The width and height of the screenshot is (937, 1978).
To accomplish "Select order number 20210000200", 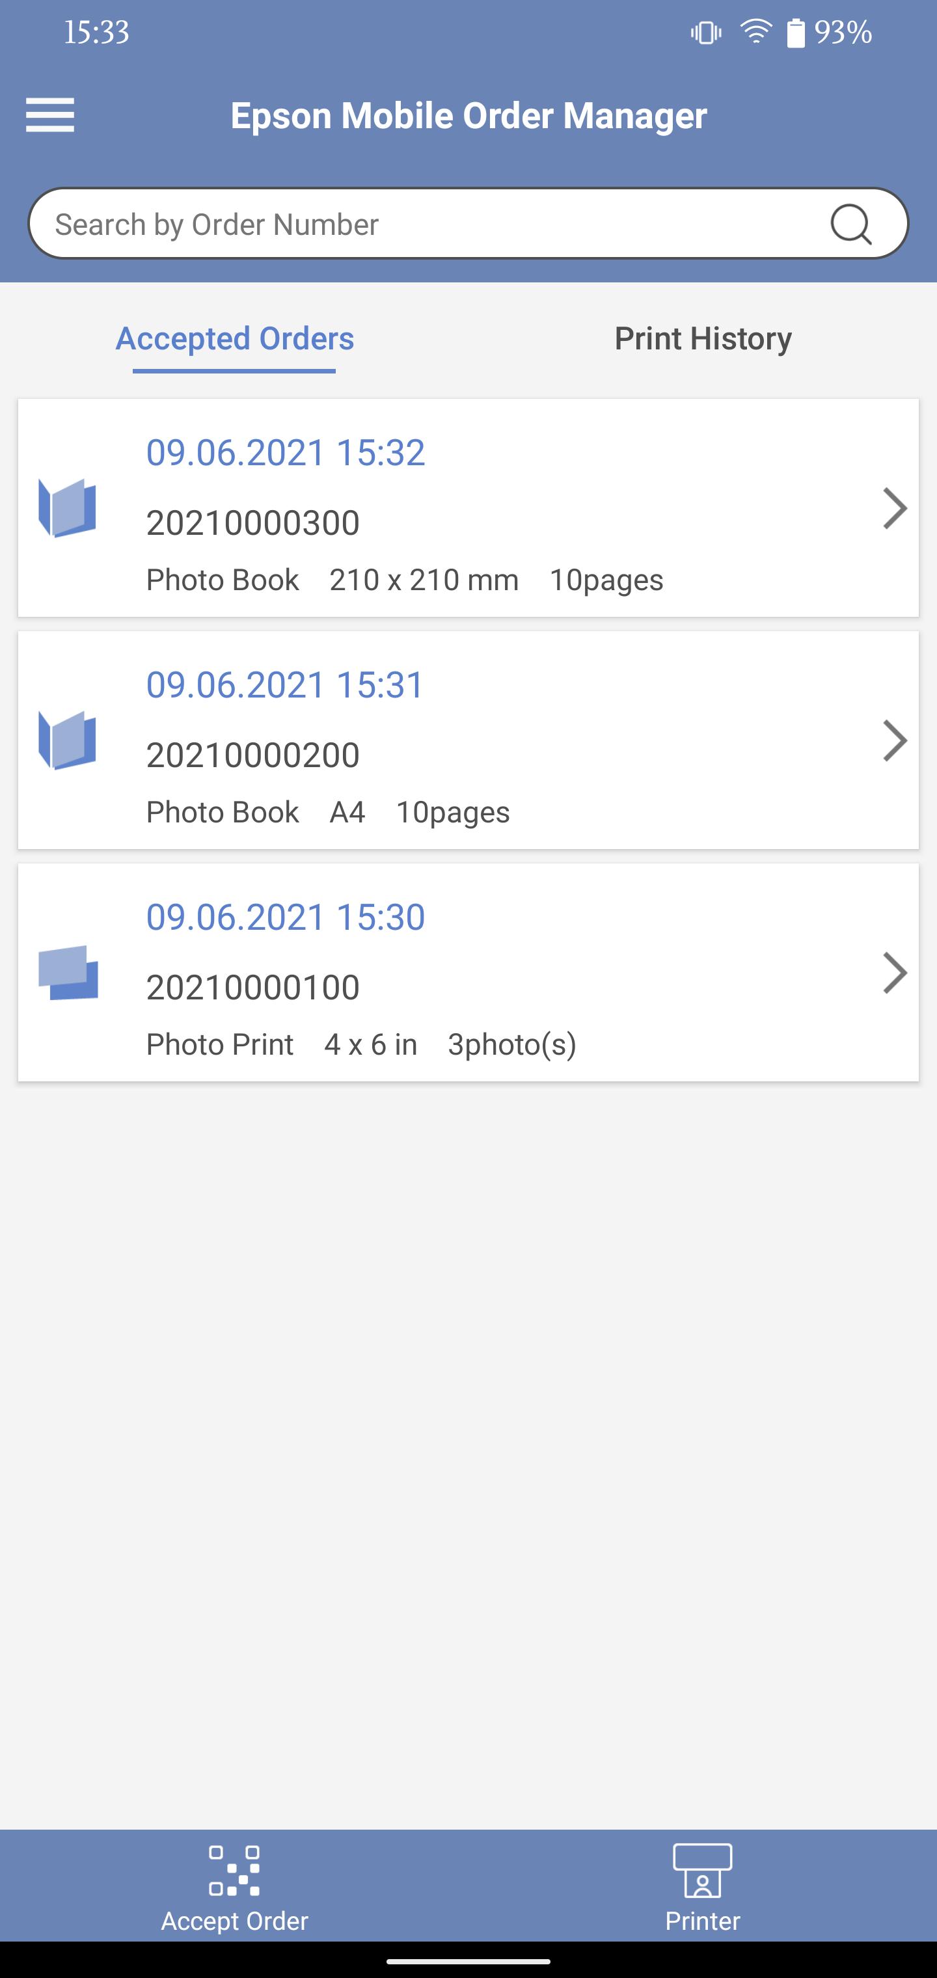I will pyautogui.click(x=252, y=755).
